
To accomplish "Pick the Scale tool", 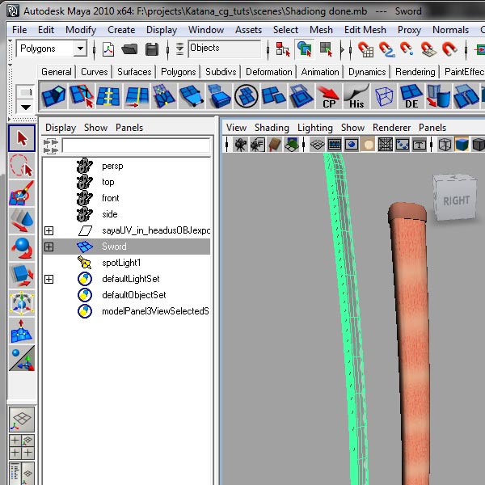I will [22, 275].
